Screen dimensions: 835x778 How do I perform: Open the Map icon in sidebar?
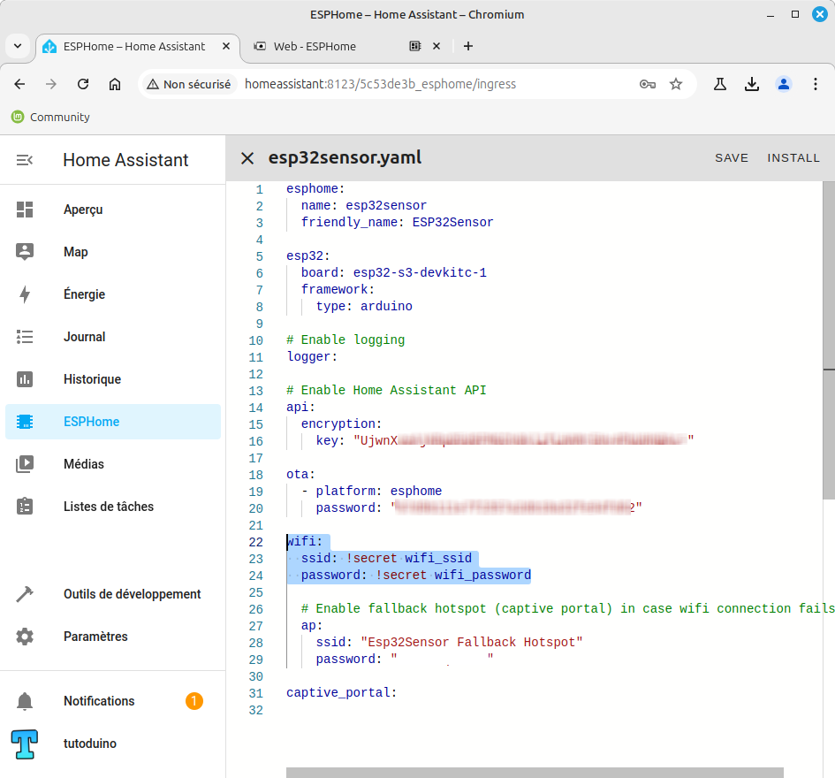[25, 251]
